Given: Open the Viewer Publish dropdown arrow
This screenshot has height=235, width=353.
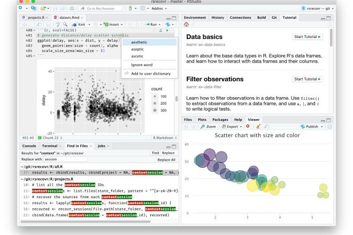Looking at the screenshot, I should (x=322, y=127).
